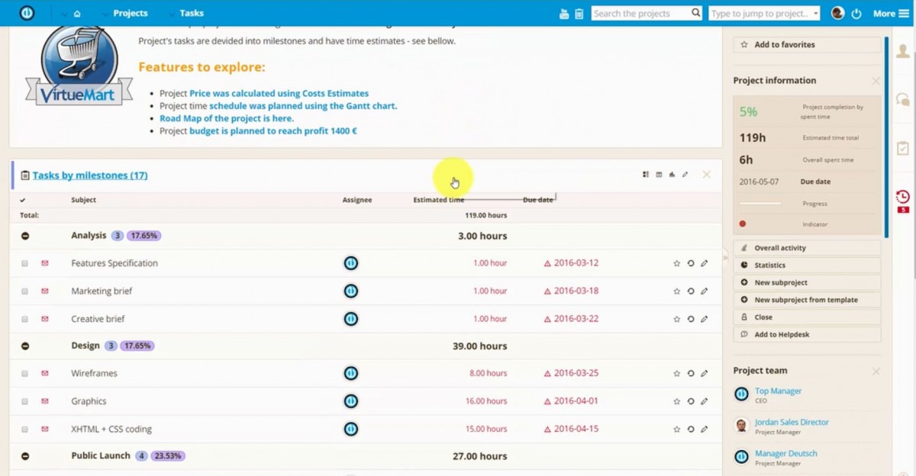Viewport: 916px width, 476px height.
Task: Check the master checkbox in the task header
Action: point(23,199)
